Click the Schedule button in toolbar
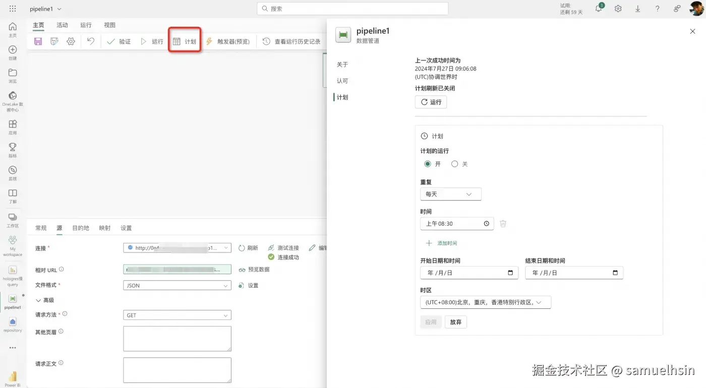The image size is (706, 388). pos(184,41)
